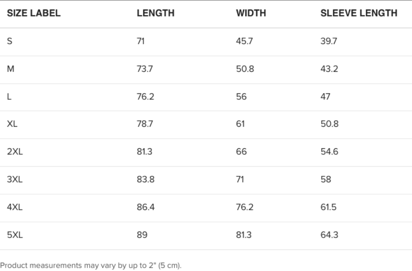This screenshot has height=271, width=412.
Task: Click the 76.2 width value for 4XL
Action: pos(244,207)
